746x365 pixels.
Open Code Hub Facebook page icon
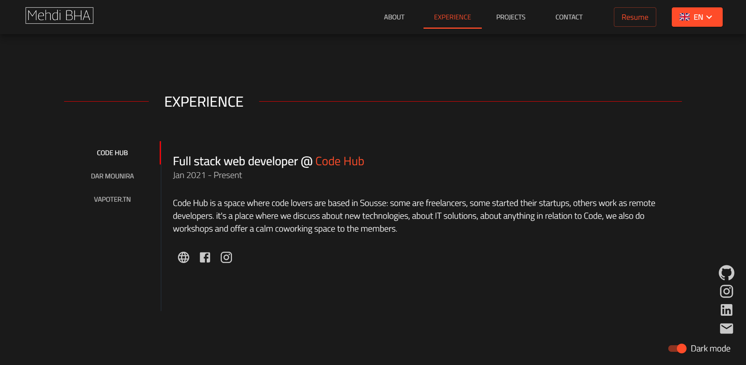tap(205, 257)
